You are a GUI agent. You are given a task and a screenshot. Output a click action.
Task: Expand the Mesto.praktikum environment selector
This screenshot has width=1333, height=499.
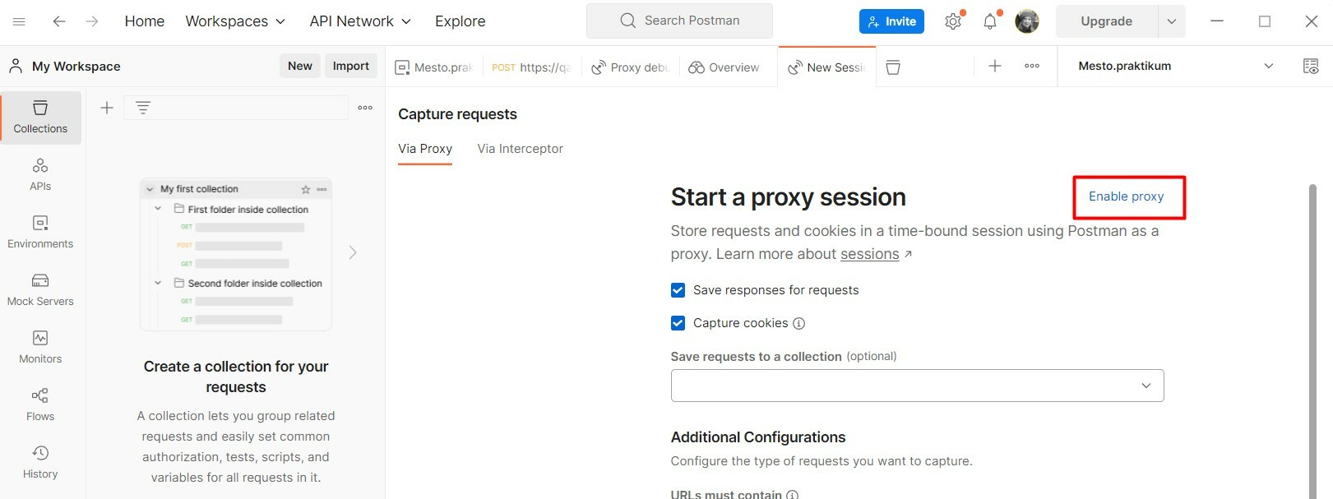tap(1175, 66)
